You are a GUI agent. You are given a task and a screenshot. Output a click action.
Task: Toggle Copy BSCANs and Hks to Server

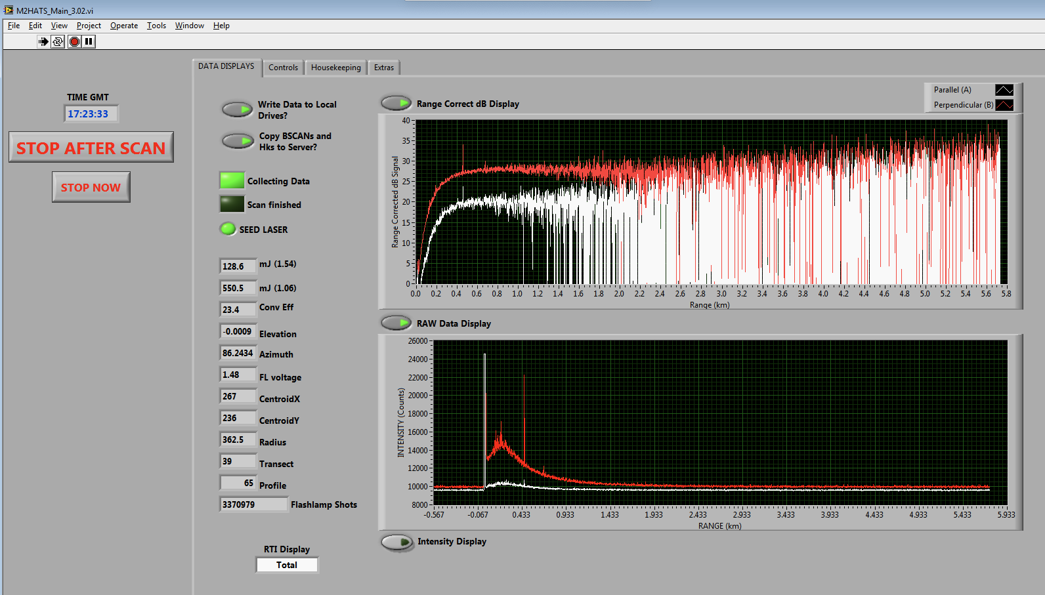click(x=237, y=140)
